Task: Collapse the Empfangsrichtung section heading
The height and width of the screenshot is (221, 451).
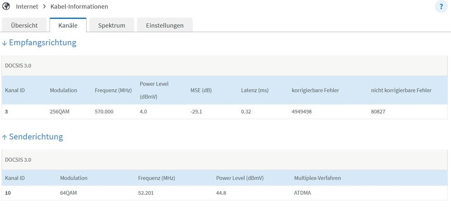Action: (x=42, y=43)
